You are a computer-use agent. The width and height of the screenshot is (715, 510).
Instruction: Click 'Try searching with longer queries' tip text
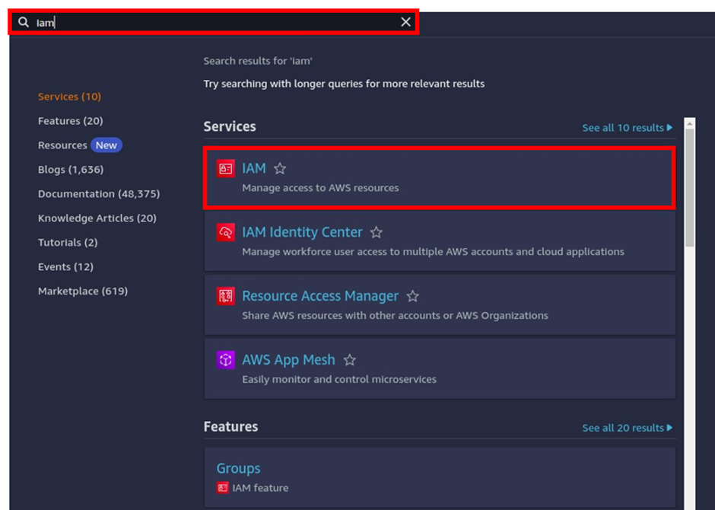click(344, 84)
